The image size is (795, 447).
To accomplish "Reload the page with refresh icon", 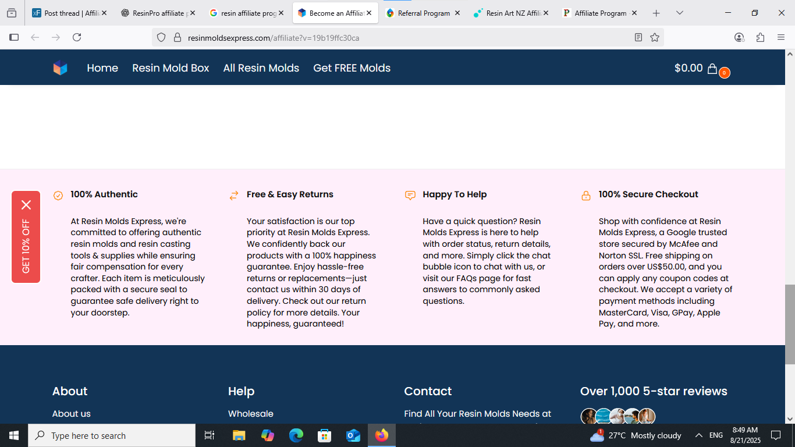I will (x=77, y=37).
